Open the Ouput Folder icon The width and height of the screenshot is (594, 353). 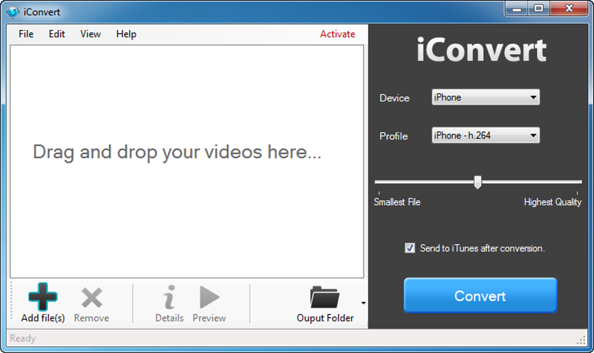click(324, 297)
